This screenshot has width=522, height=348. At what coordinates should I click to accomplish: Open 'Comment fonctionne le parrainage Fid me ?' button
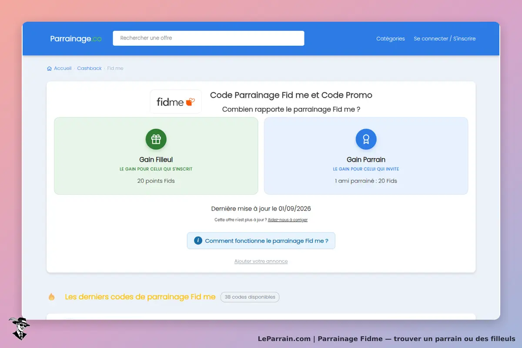click(261, 241)
